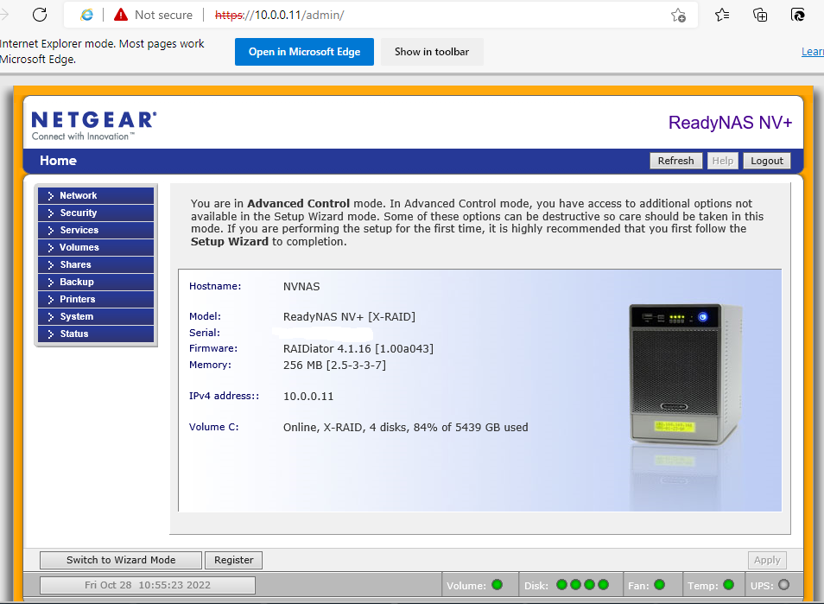Expand the Security menu section
Screen dimensions: 824x604
[x=95, y=213]
